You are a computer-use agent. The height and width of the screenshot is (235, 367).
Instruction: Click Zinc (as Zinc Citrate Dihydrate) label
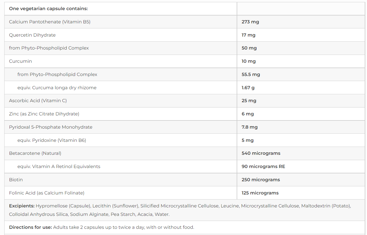click(44, 114)
